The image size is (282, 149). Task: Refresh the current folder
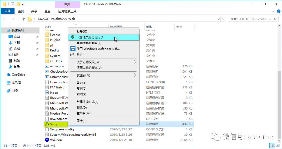coord(223,19)
